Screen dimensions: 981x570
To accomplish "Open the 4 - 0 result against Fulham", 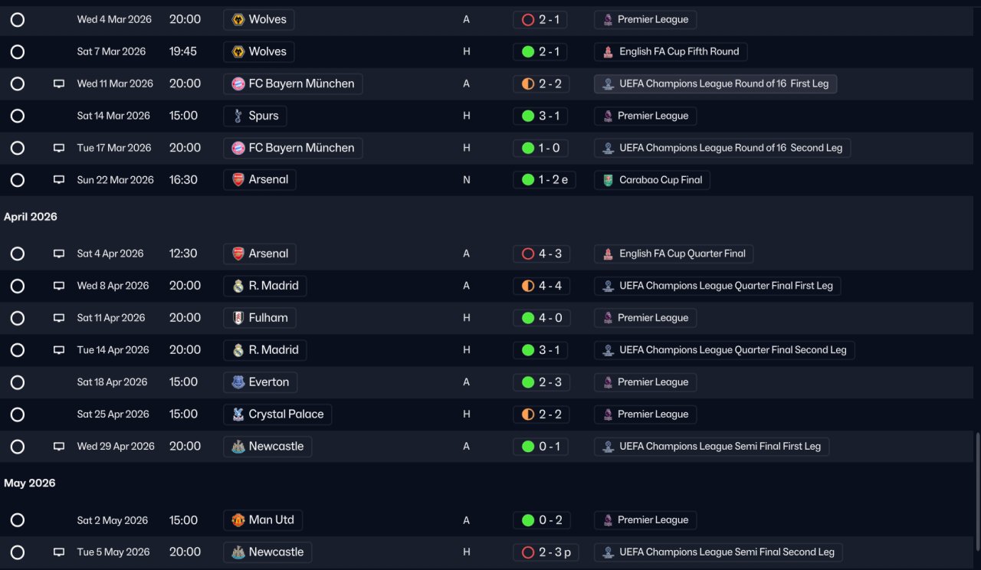I will [540, 318].
